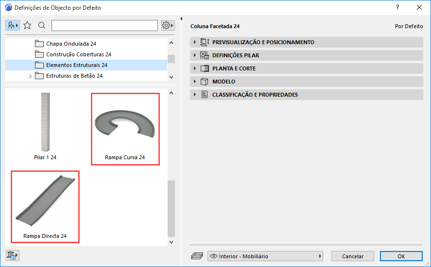
Task: Open the library manager icon at bottom left
Action: pos(12,255)
